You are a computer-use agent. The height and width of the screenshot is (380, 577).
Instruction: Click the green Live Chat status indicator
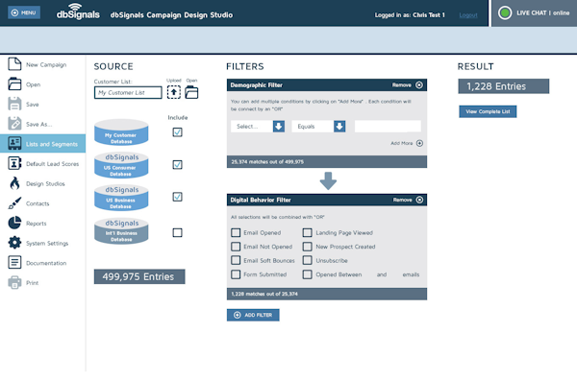click(x=505, y=12)
